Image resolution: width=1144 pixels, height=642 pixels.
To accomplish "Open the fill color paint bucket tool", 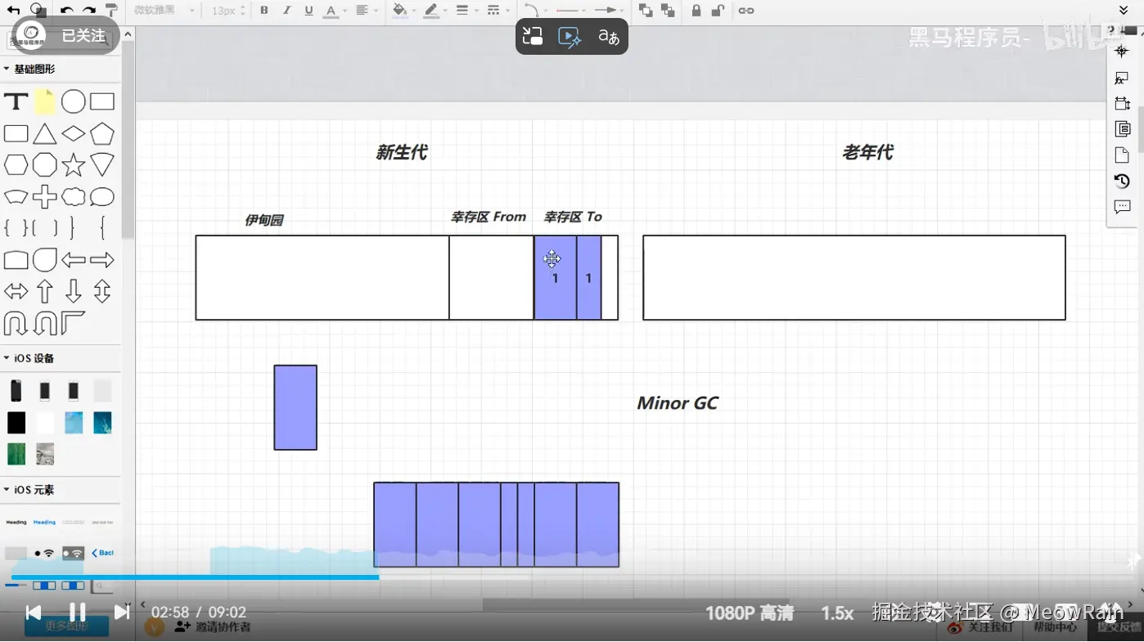I will coord(400,10).
